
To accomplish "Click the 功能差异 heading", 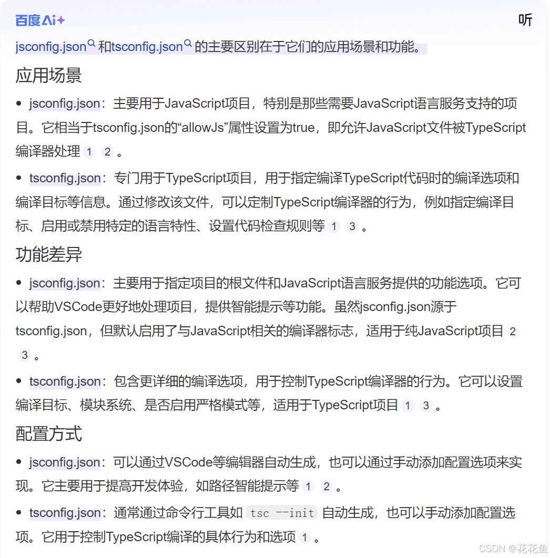I will (x=49, y=255).
